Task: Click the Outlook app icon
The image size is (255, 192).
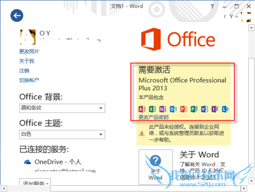Action: tap(173, 109)
